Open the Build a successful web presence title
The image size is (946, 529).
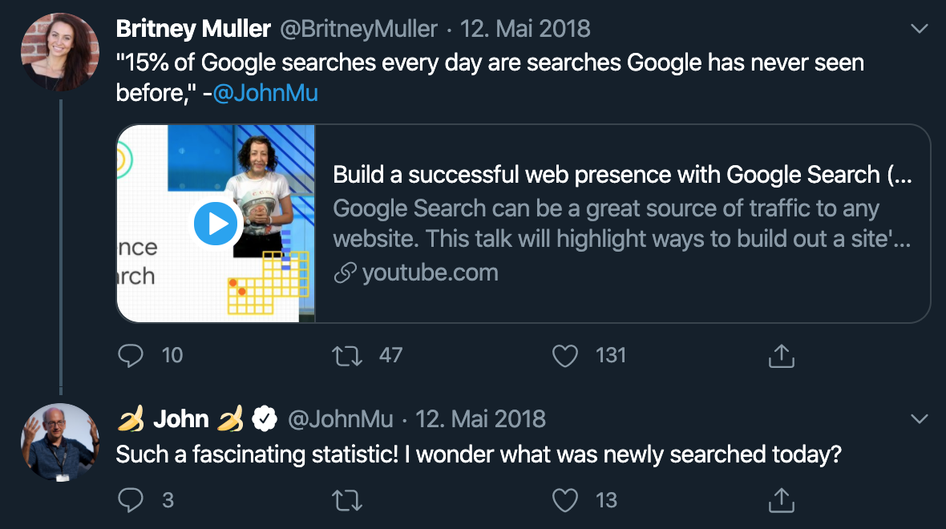point(621,174)
